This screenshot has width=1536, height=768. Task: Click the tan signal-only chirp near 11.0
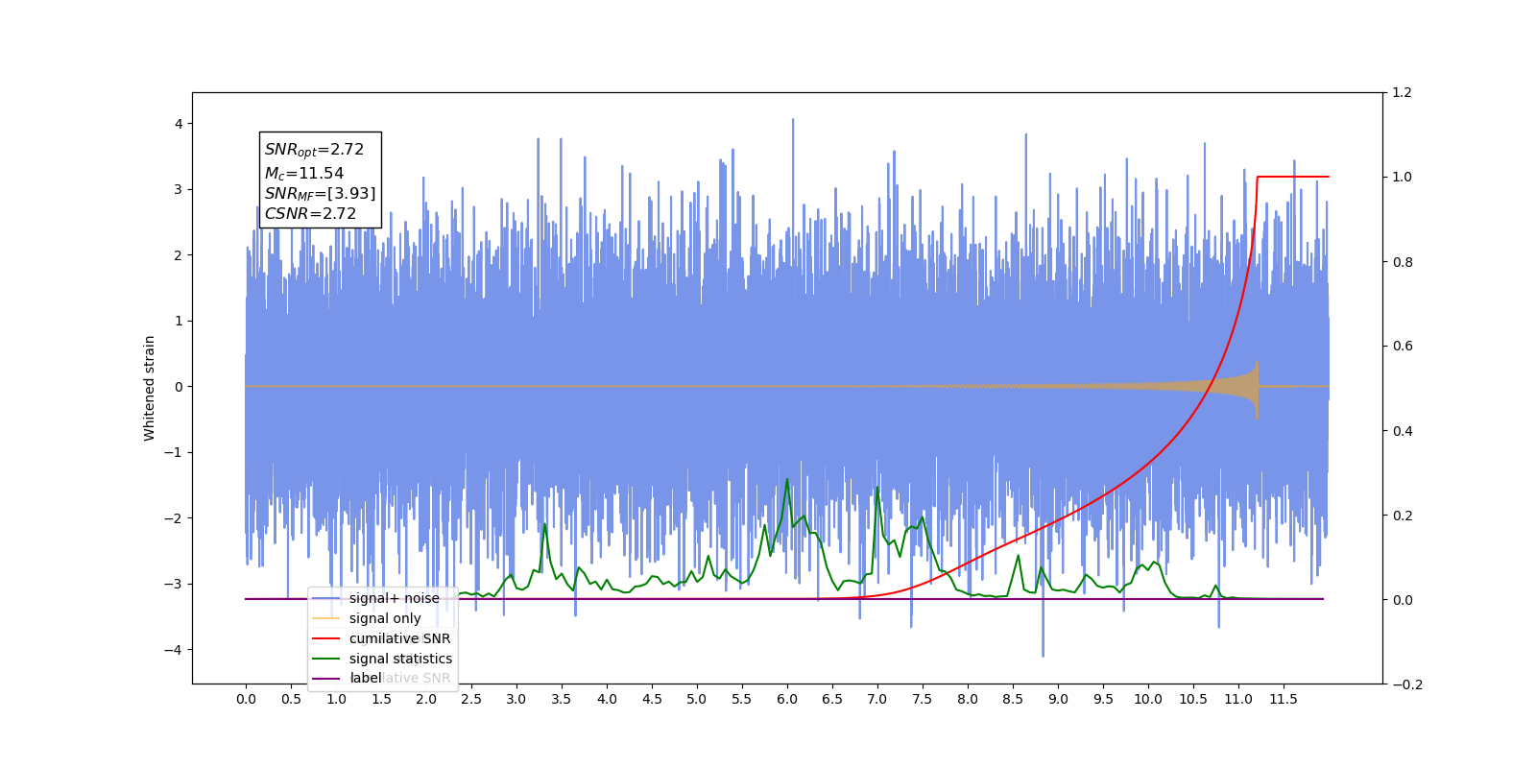tap(1238, 387)
